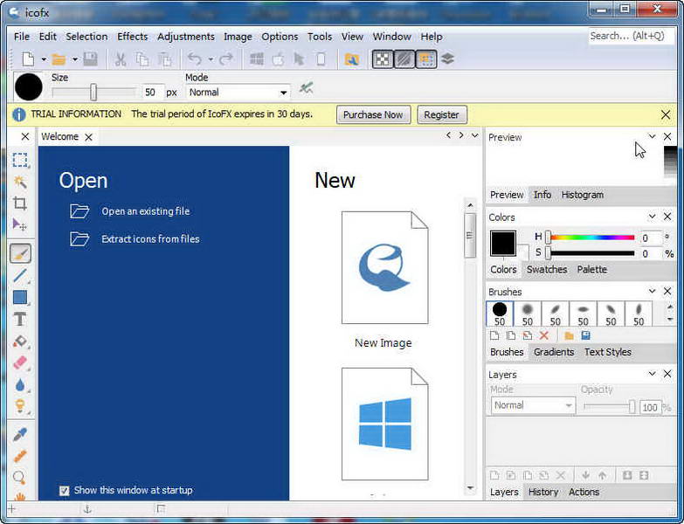Expand the new file dropdown arrow

pyautogui.click(x=44, y=59)
